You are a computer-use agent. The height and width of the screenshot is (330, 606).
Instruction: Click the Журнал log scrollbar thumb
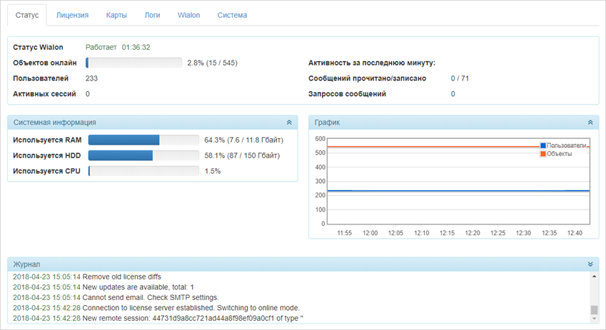[594, 310]
